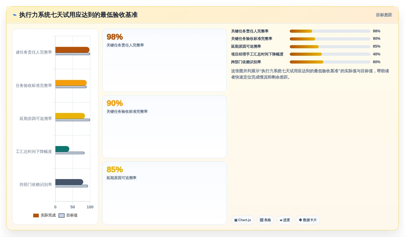This screenshot has height=237, width=405.
Task: Click the Chart.js tag chip
Action: point(243,220)
